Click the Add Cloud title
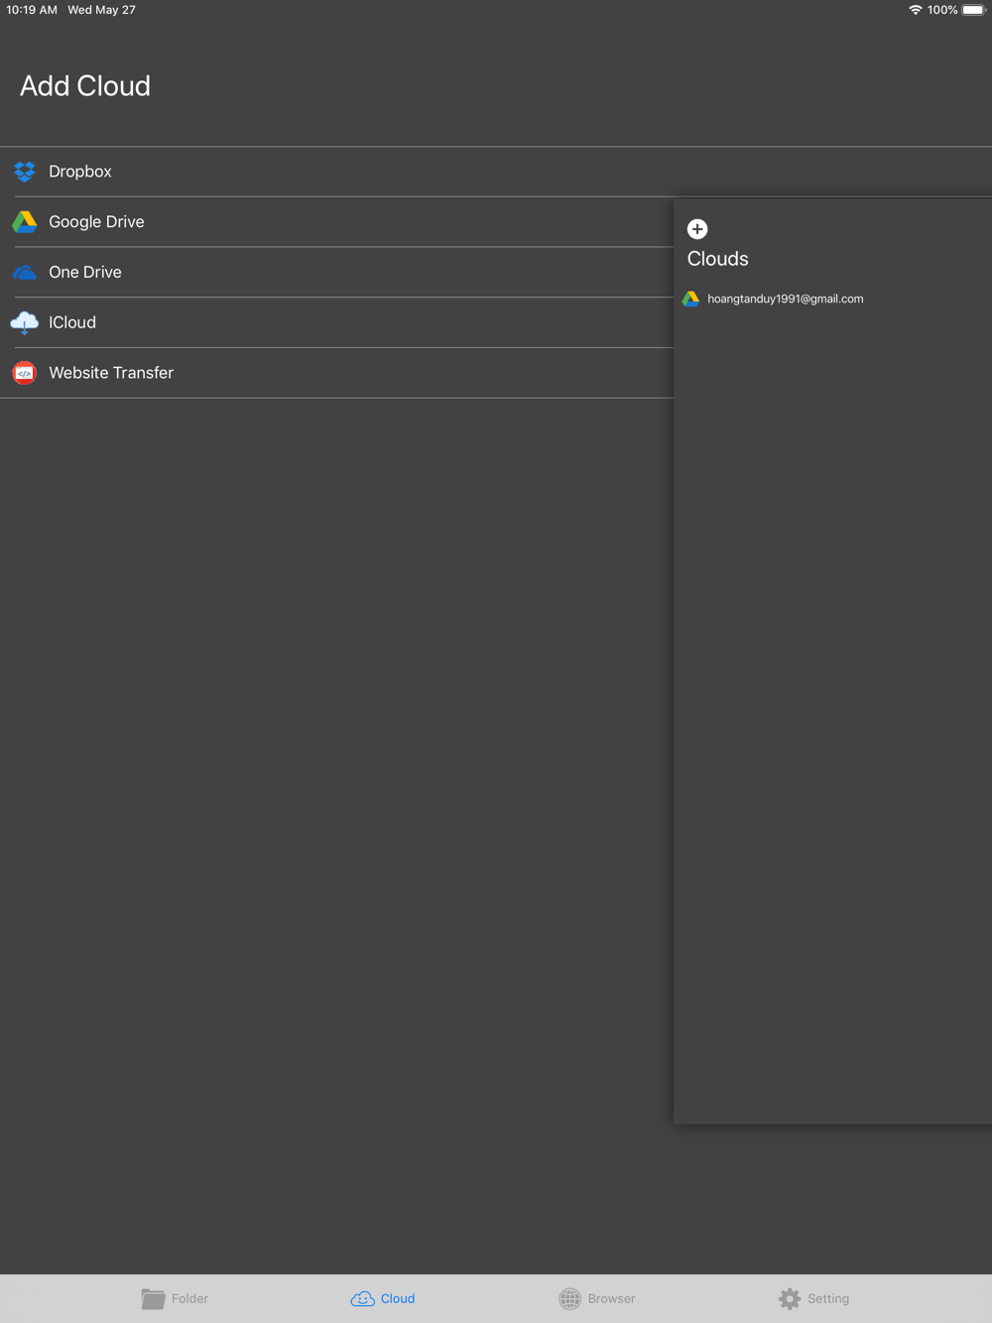This screenshot has width=992, height=1323. click(x=85, y=86)
